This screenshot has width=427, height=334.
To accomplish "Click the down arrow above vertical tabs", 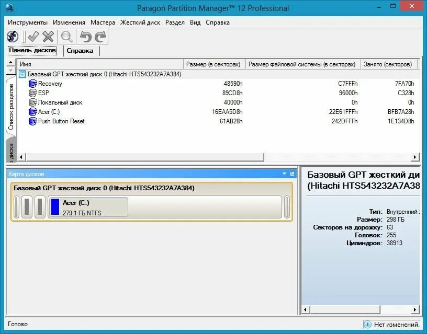I will (x=10, y=71).
